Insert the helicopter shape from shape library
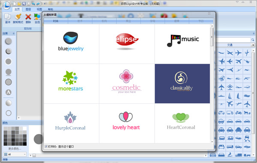Image resolution: width=257 pixels, height=163 pixels. 247,61
